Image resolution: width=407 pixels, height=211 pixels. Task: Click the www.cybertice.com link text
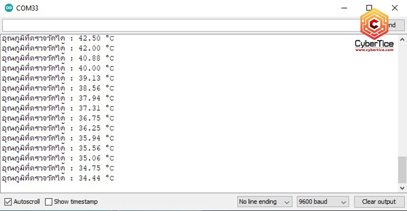(374, 50)
